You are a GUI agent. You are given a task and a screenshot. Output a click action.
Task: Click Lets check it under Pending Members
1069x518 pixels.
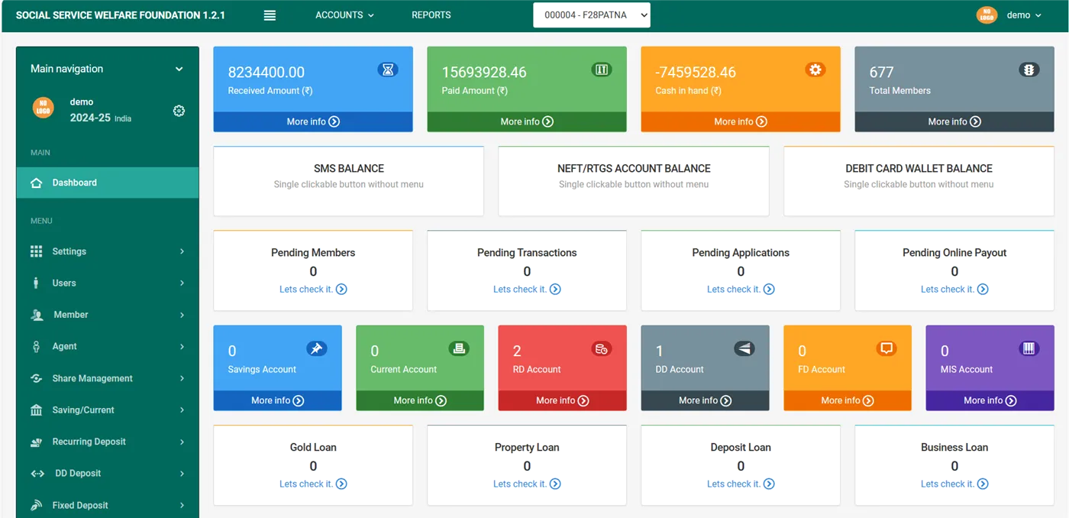(313, 290)
